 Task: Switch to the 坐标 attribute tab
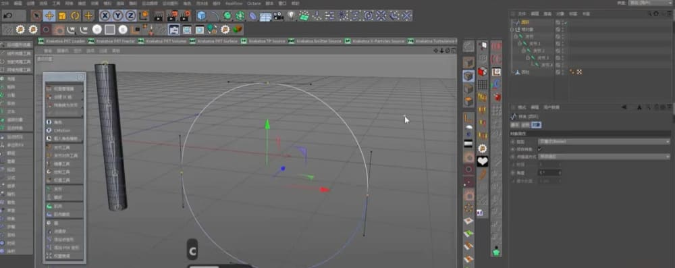pos(525,125)
